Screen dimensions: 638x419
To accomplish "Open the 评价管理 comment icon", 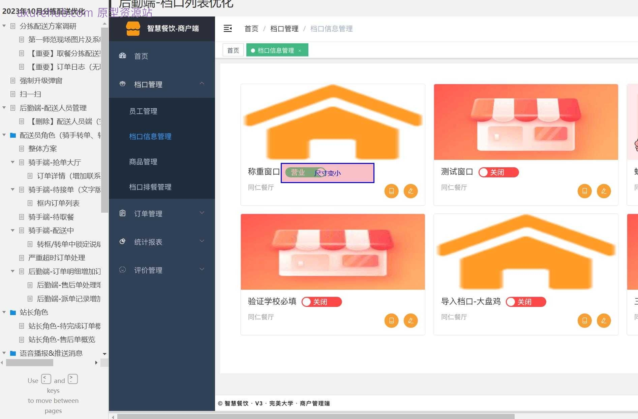I will 122,270.
